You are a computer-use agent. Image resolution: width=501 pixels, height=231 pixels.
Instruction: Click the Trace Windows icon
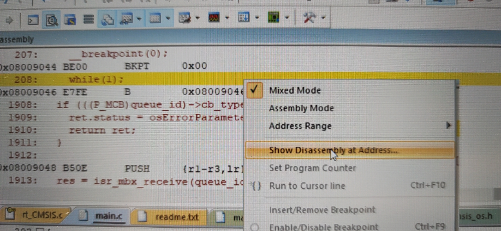[244, 17]
